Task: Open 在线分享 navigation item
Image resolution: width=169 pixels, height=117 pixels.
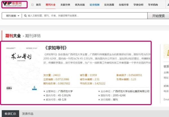Action: 124,5
